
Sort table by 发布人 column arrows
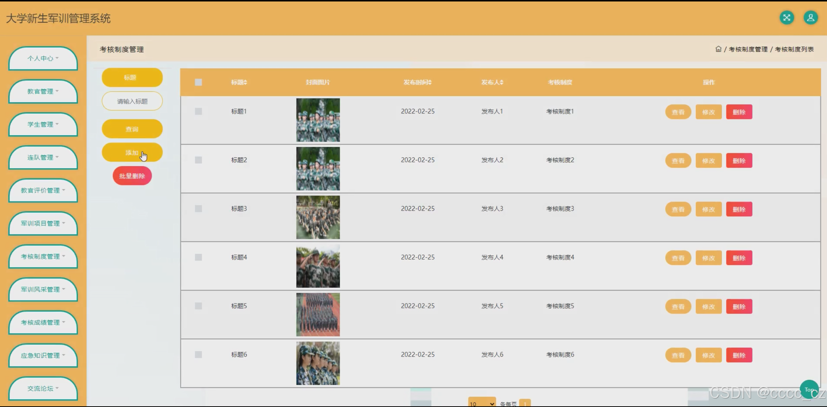pos(502,82)
